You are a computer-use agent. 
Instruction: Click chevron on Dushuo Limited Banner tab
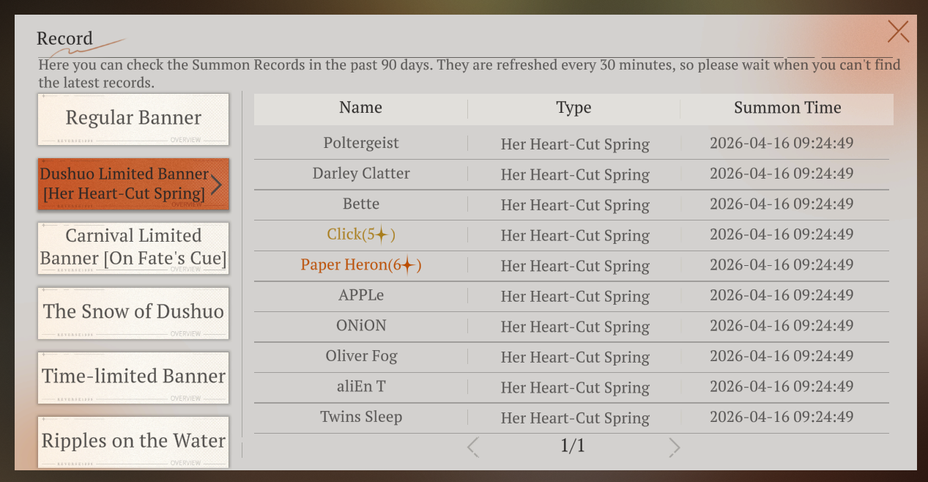[216, 184]
